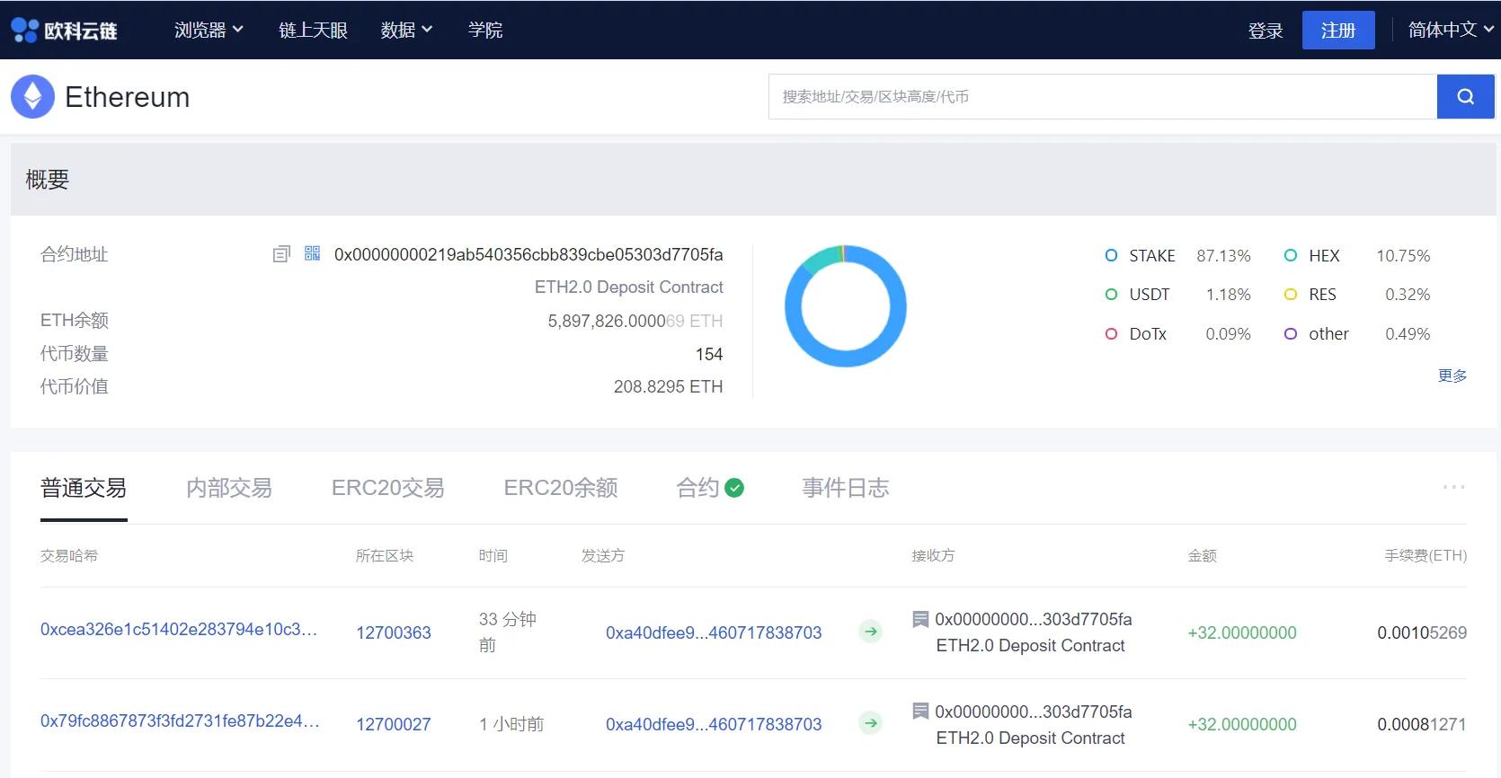Click the 手续费(ETH) column header
Image resolution: width=1501 pixels, height=778 pixels.
pos(1426,556)
